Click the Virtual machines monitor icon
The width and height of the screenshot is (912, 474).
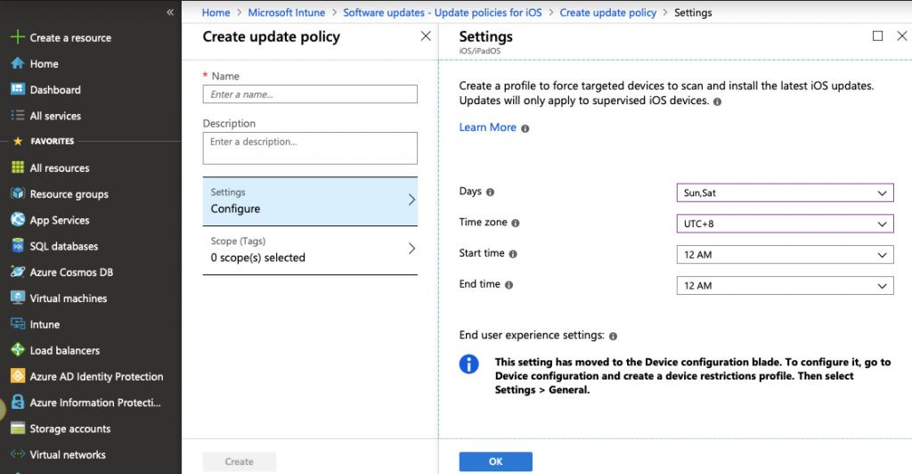point(18,298)
